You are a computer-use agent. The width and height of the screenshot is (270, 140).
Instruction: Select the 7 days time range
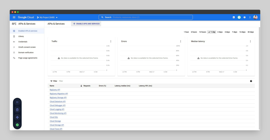pyautogui.click(x=234, y=32)
